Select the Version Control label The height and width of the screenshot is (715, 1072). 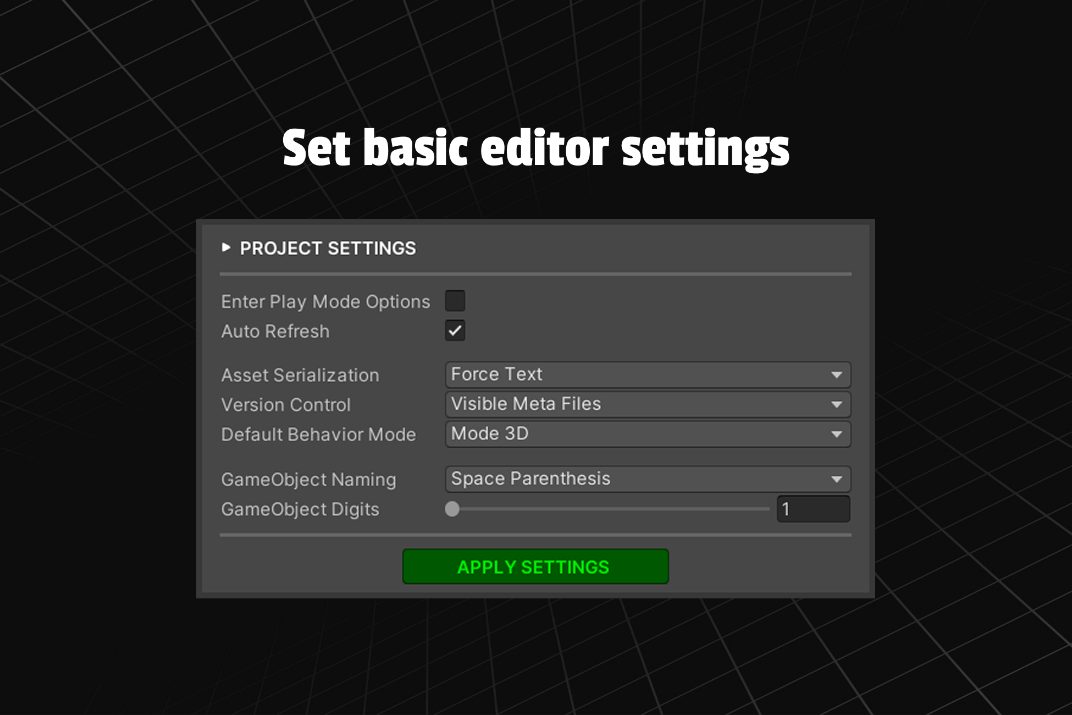[x=286, y=405]
